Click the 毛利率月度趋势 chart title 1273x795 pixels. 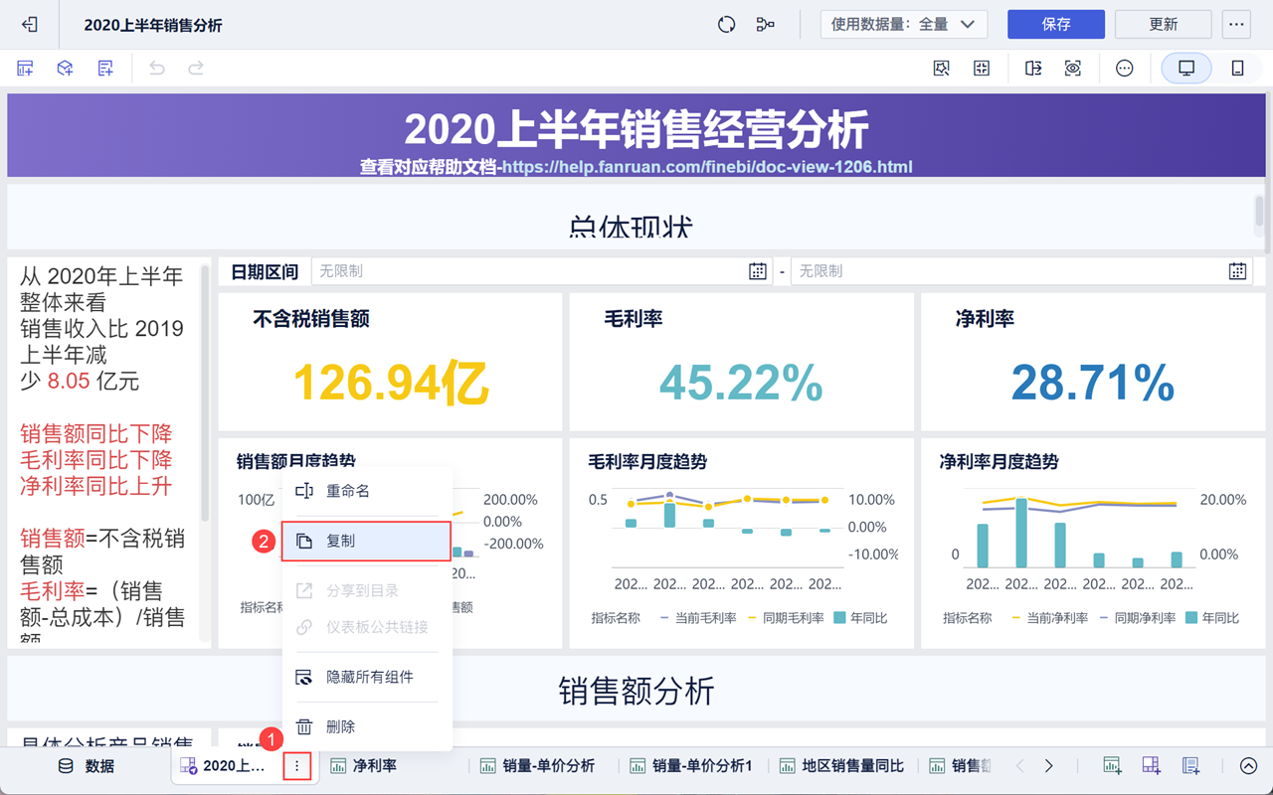pyautogui.click(x=647, y=462)
